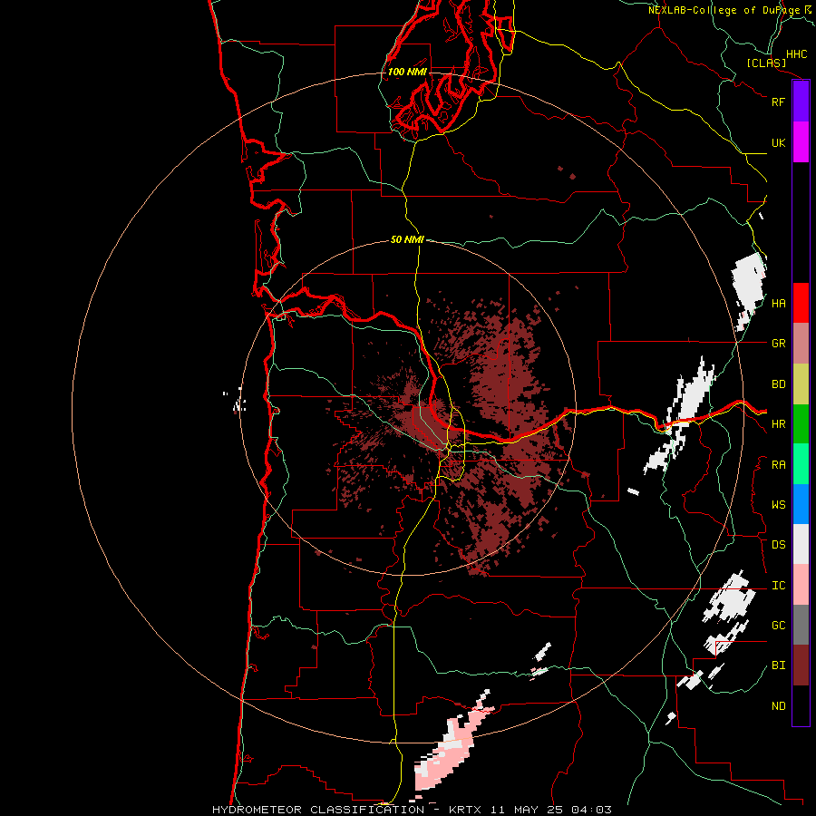Screen dimensions: 816x816
Task: Click the UK legend label
Action: 778,142
